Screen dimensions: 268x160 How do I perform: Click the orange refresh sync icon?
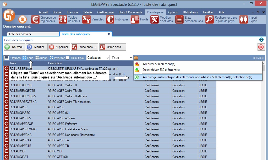pyautogui.click(x=23, y=19)
